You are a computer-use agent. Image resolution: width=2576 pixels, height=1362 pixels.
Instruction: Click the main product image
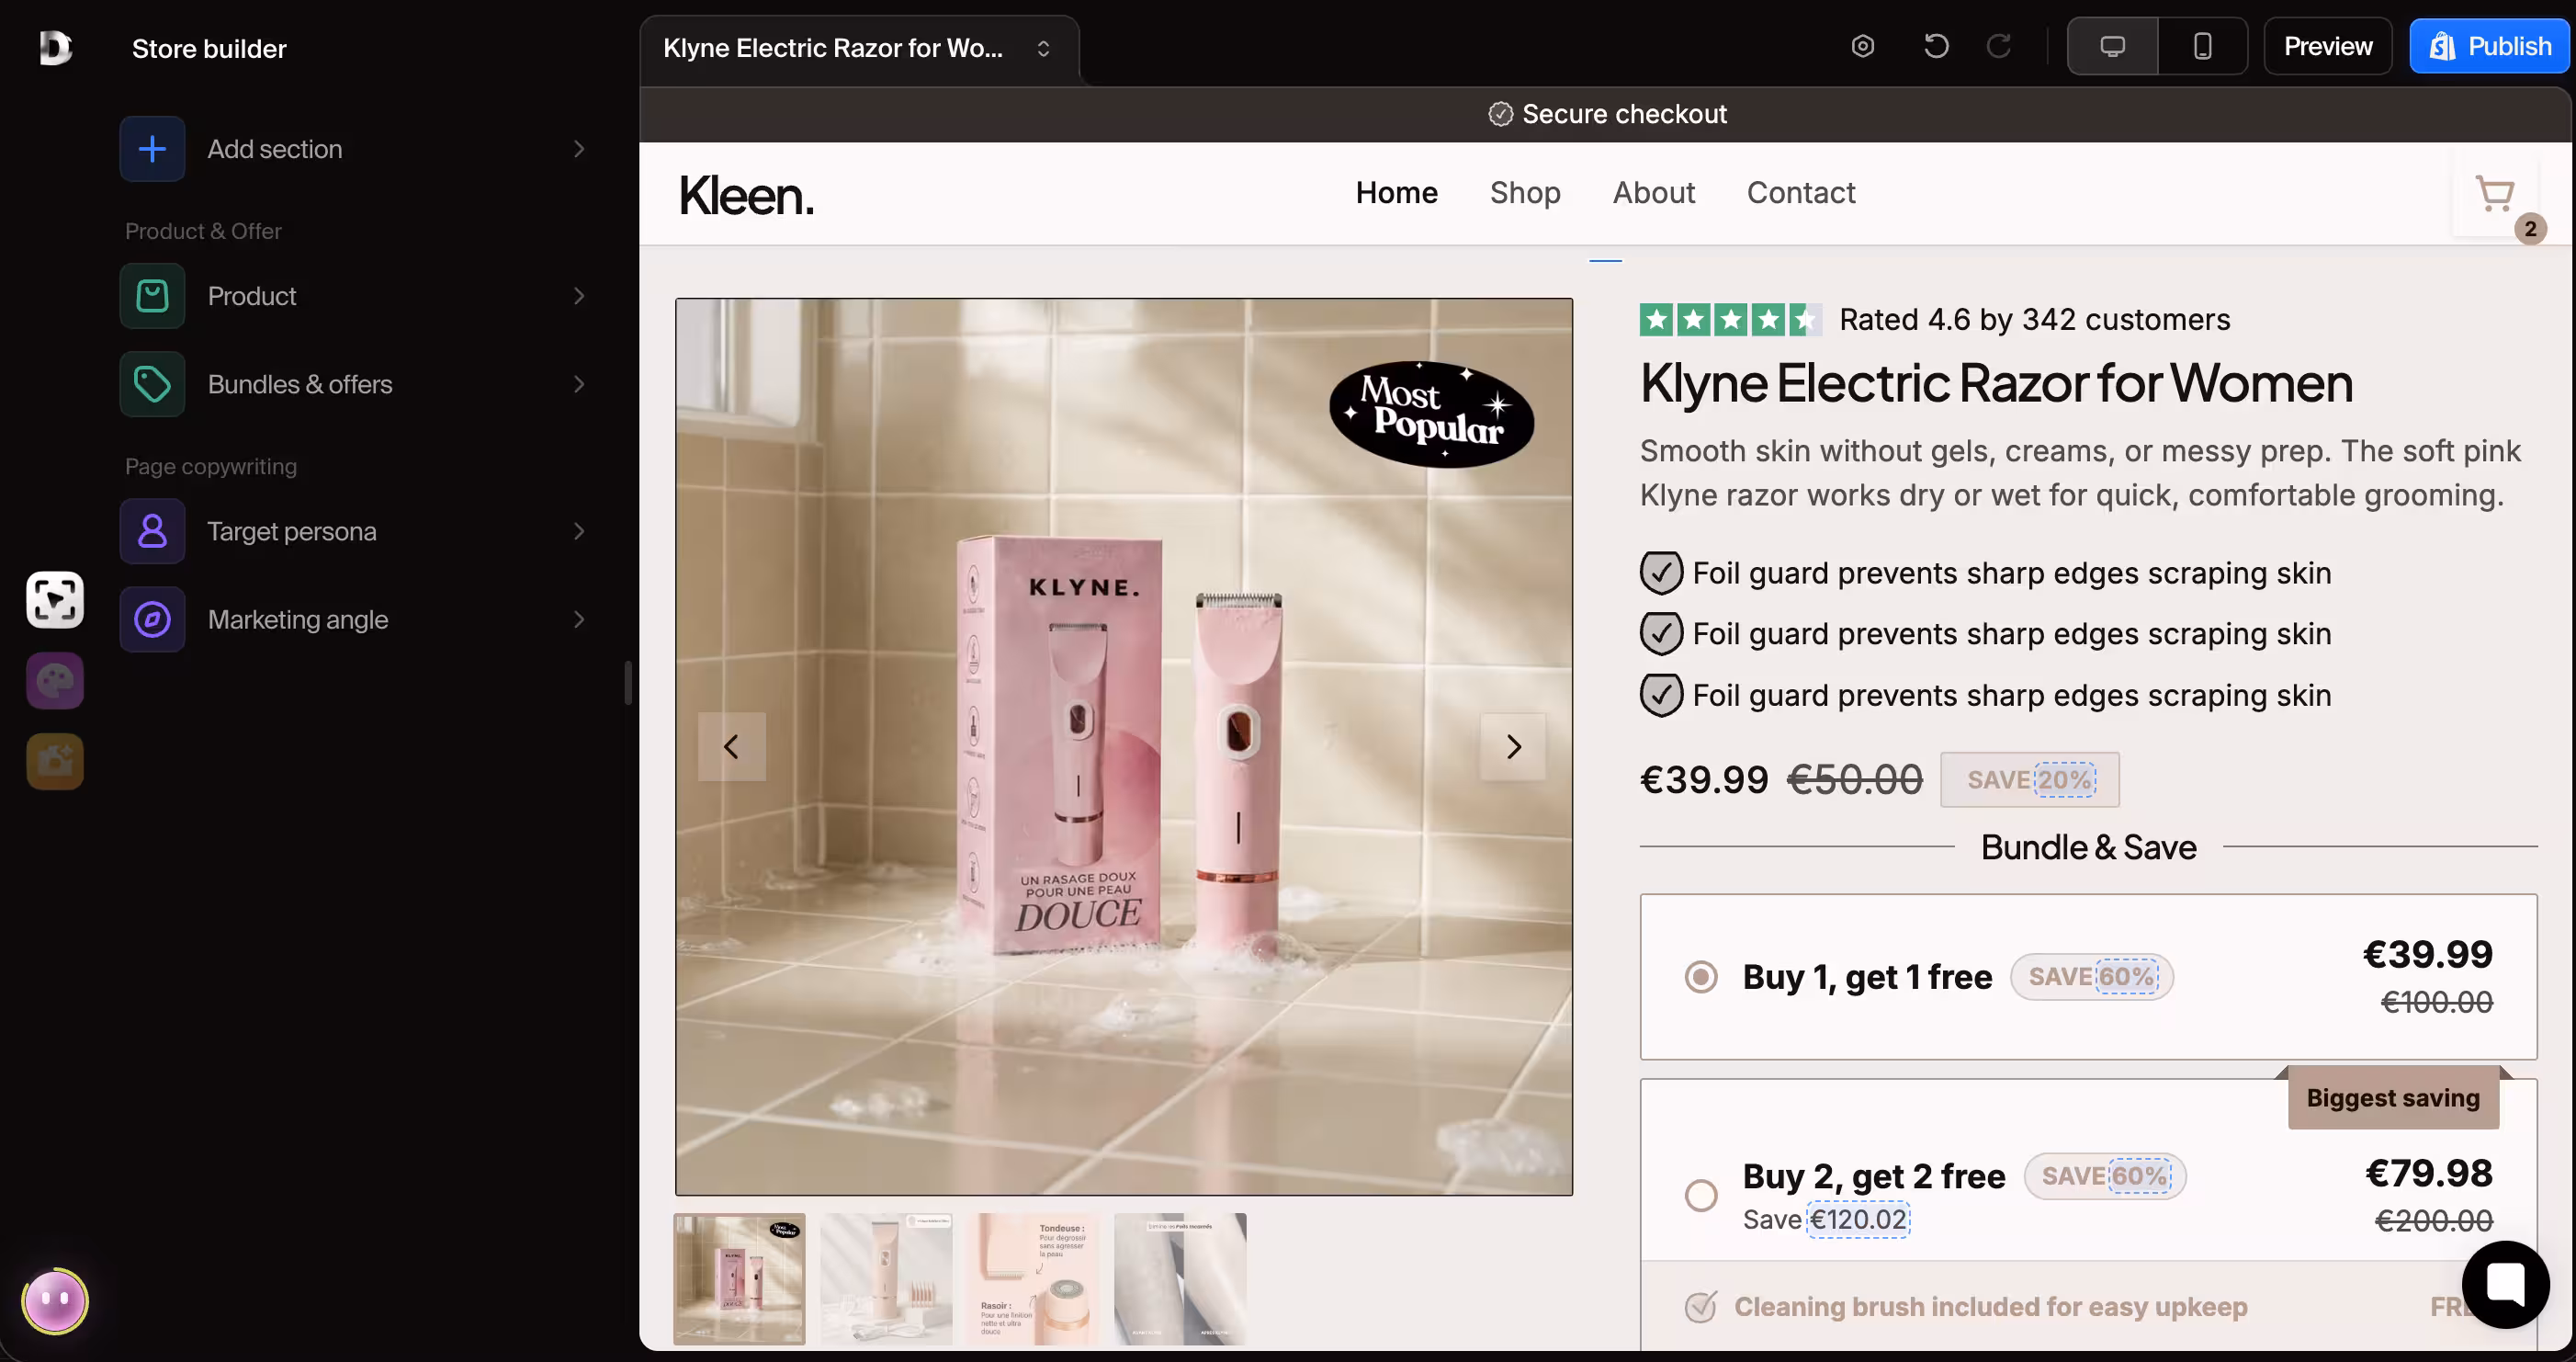click(x=1123, y=746)
